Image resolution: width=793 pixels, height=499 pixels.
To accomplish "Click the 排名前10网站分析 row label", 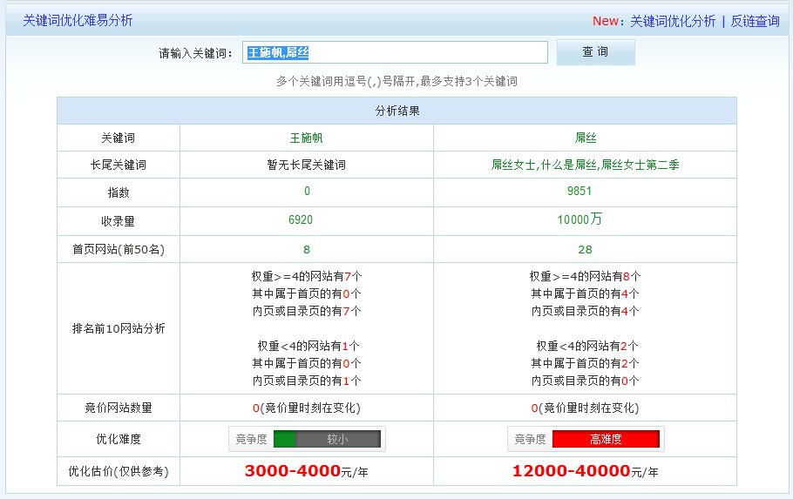I will [x=119, y=328].
